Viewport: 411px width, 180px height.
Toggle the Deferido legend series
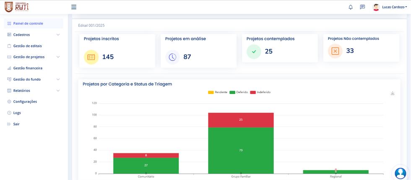point(239,92)
